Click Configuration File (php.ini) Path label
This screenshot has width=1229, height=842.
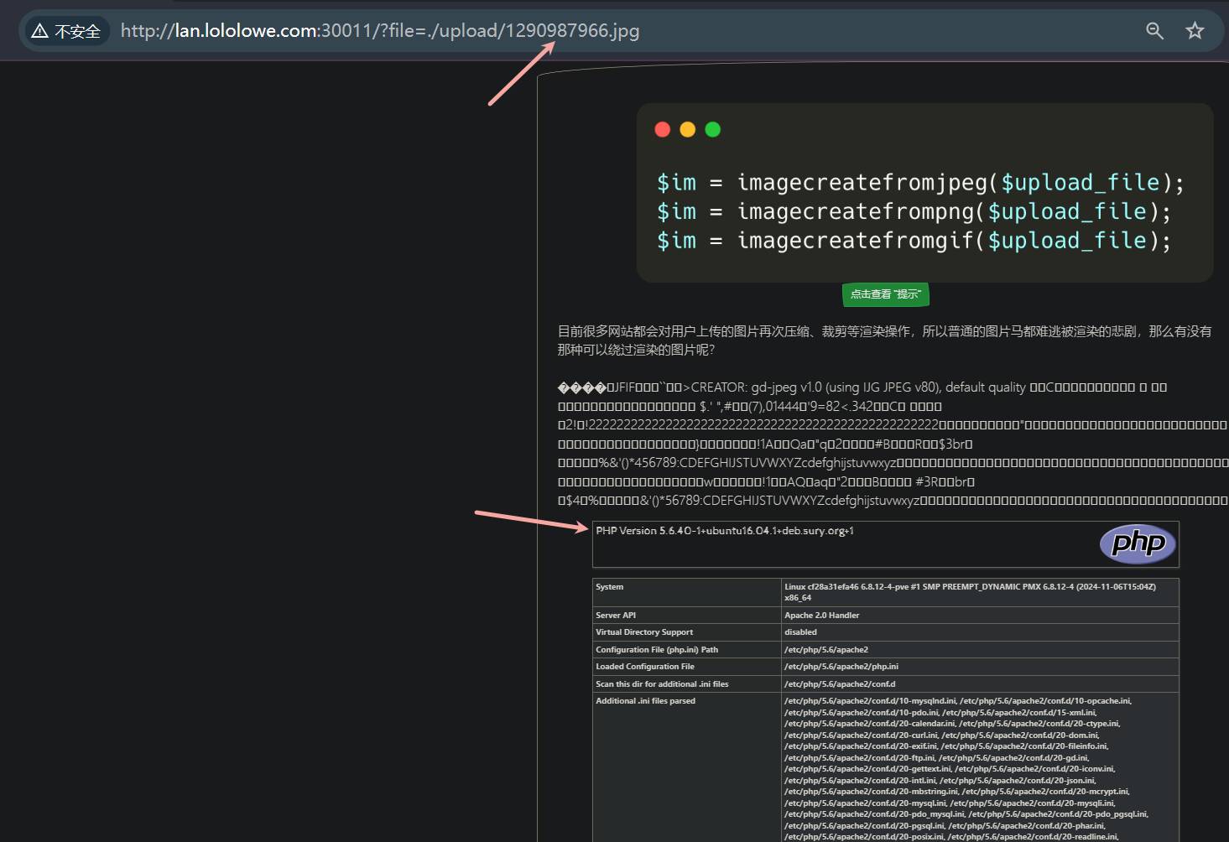click(x=657, y=650)
